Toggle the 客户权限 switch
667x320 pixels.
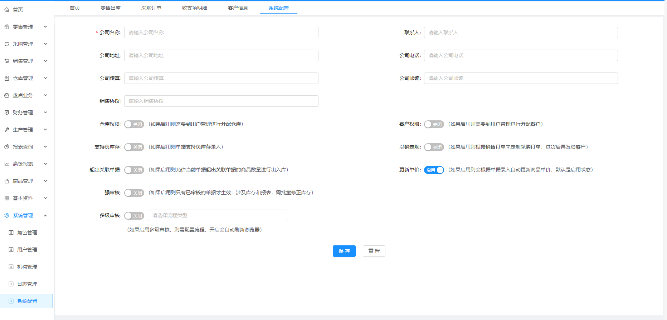434,124
